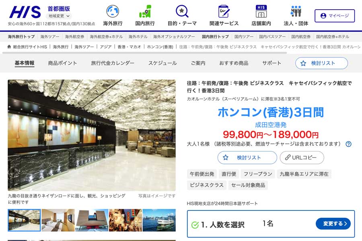
Task: Select the 商品ポイント tab
Action: (x=62, y=63)
